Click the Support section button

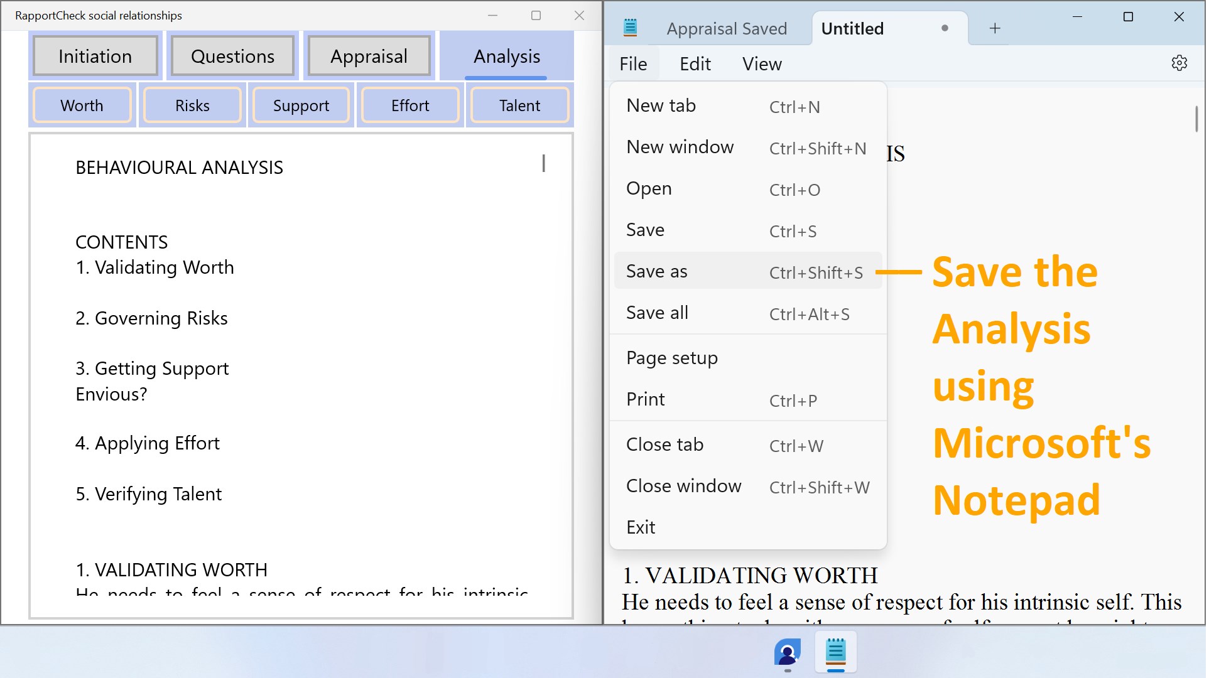click(x=301, y=105)
